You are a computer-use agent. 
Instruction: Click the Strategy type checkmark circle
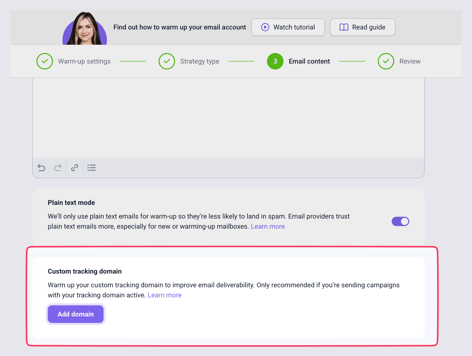click(x=167, y=61)
